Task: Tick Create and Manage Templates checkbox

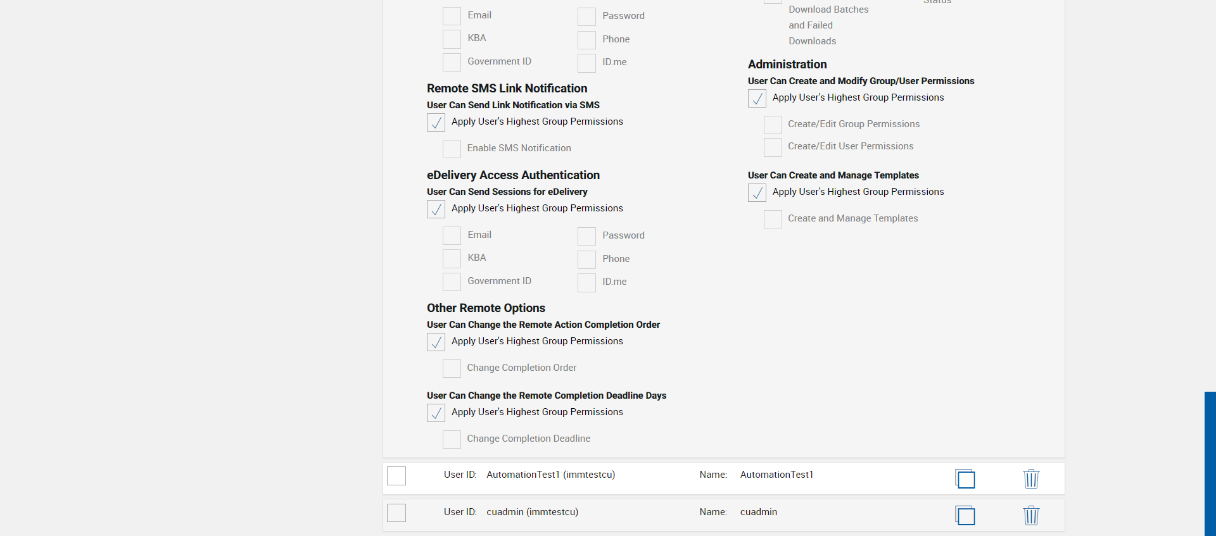Action: pos(773,219)
